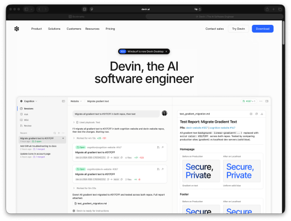Open the Solutions menu

click(54, 29)
